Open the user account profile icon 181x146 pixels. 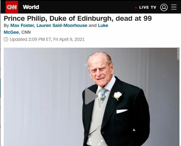pyautogui.click(x=164, y=7)
